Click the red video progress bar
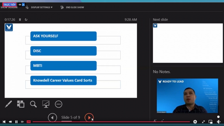Image resolution: width=224 pixels, height=126 pixels. (x=112, y=122)
